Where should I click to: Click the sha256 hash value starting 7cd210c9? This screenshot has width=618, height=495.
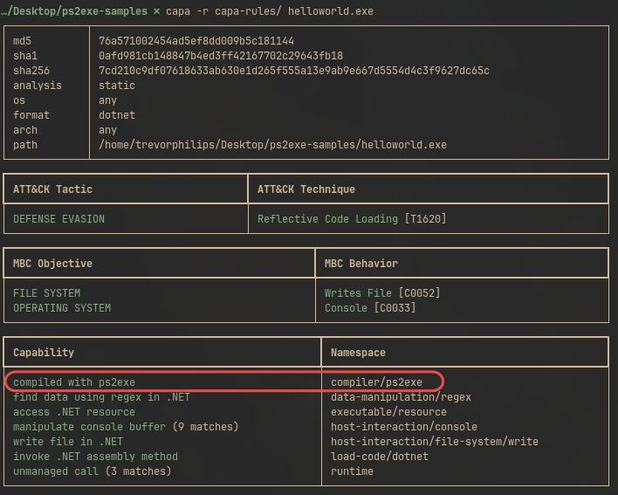(294, 71)
